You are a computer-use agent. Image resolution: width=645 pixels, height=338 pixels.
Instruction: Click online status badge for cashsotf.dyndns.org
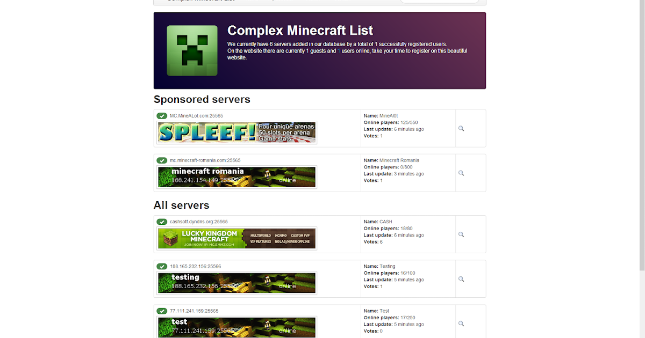162,222
